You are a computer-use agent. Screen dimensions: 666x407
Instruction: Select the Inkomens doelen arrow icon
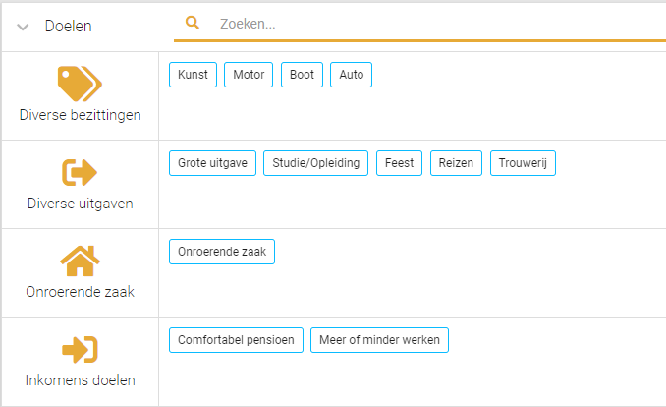coord(80,350)
